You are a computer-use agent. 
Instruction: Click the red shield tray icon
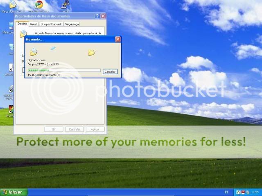click(x=243, y=192)
